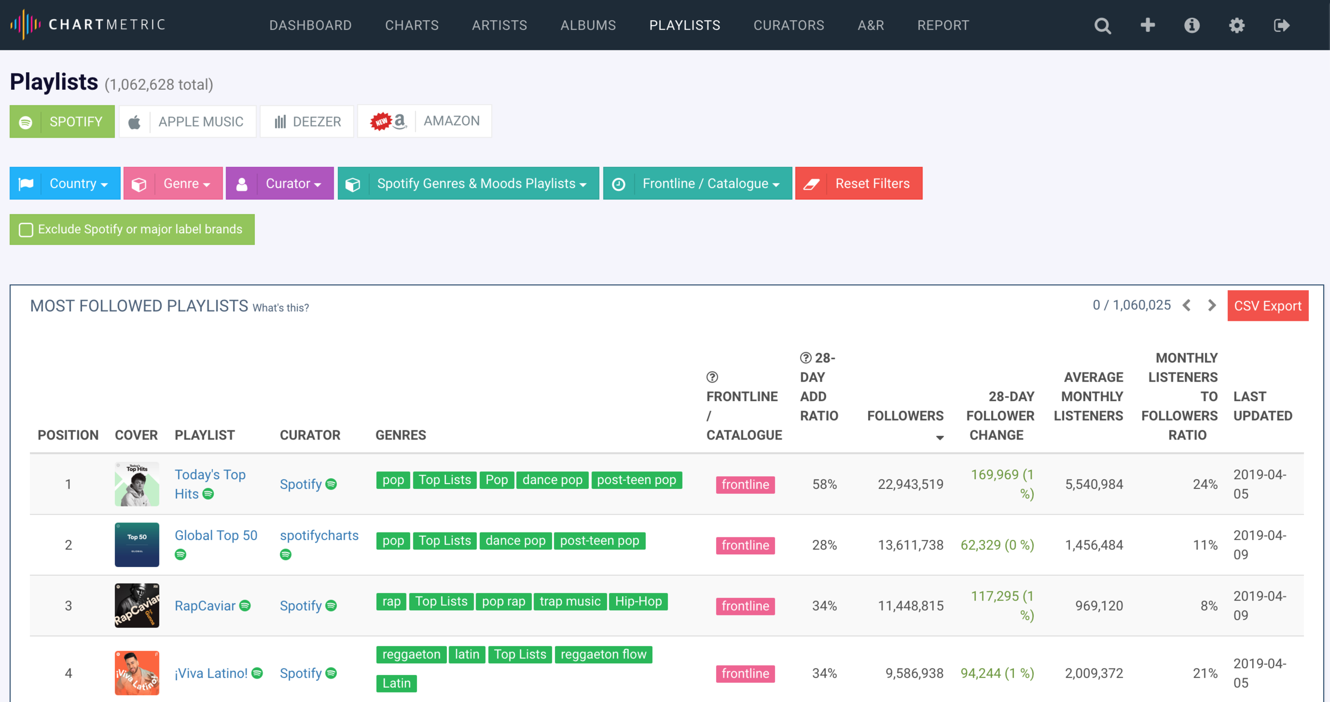Open the search magnifier icon
Image resolution: width=1330 pixels, height=702 pixels.
click(x=1102, y=26)
